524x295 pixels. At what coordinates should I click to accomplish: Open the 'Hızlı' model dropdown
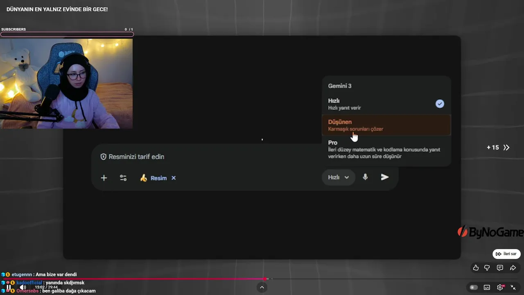click(338, 177)
